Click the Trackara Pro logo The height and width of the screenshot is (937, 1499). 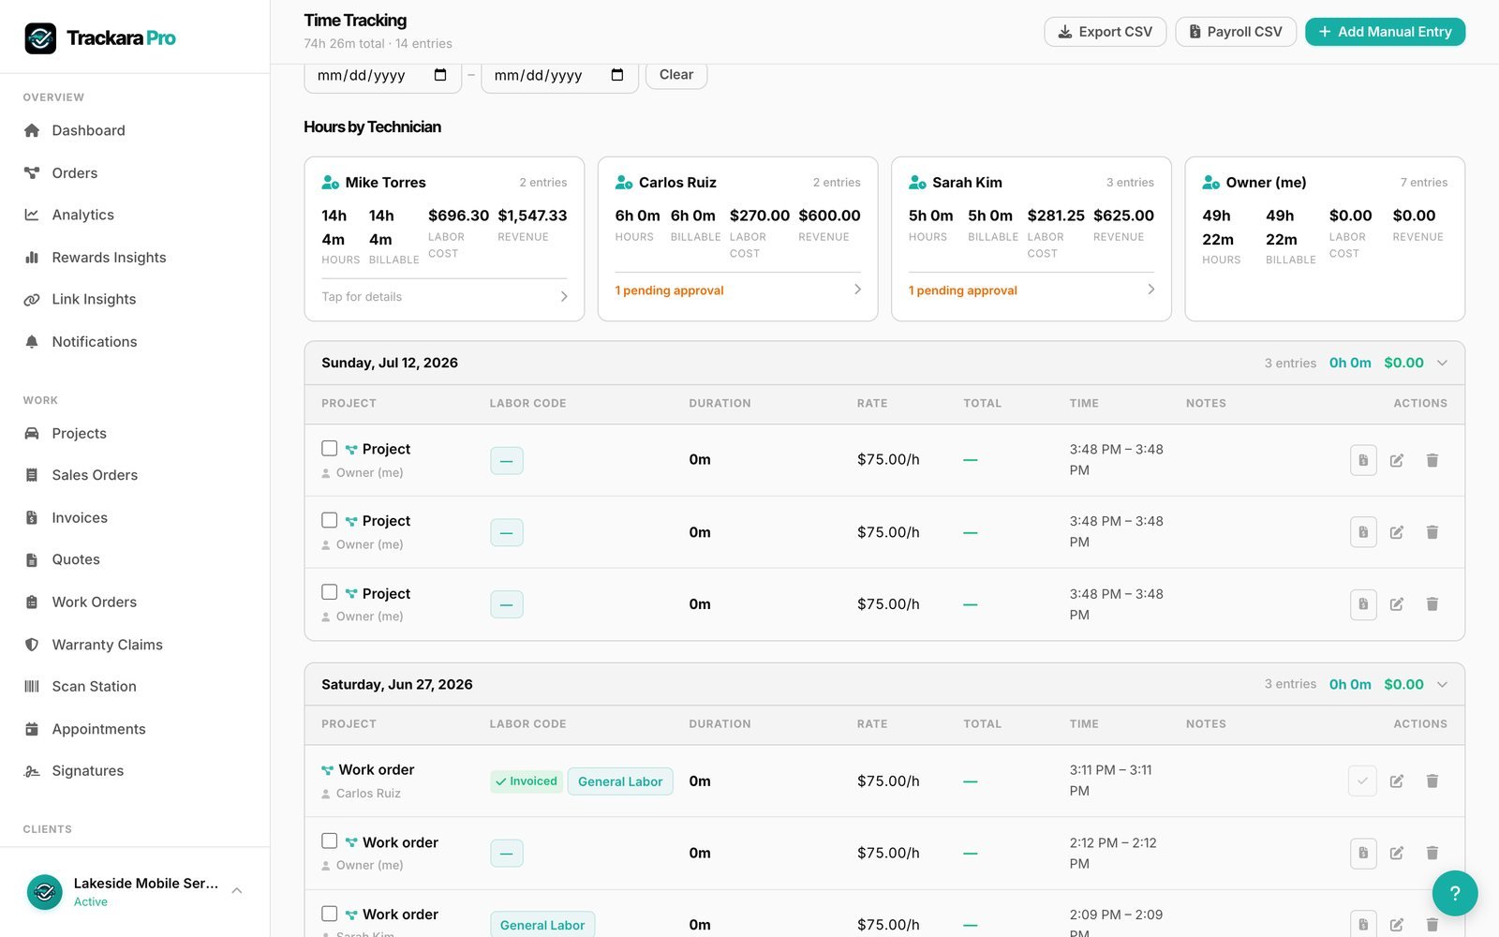(100, 37)
